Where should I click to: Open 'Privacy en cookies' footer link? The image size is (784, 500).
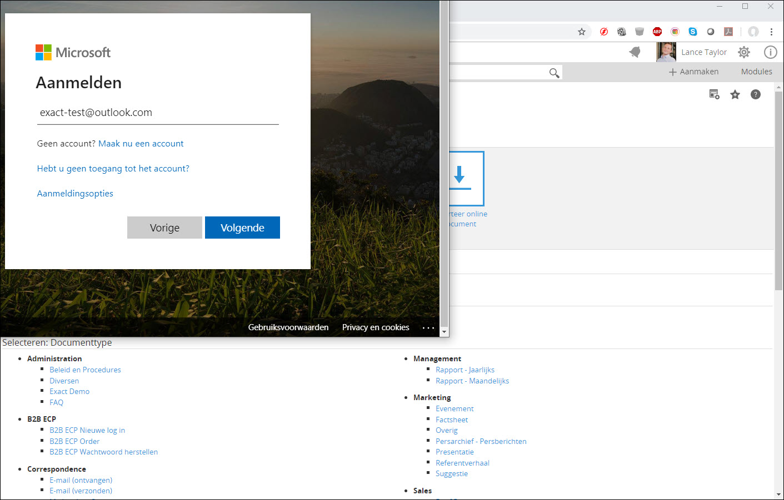pos(376,327)
